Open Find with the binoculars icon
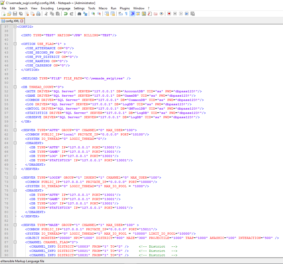 (79, 14)
